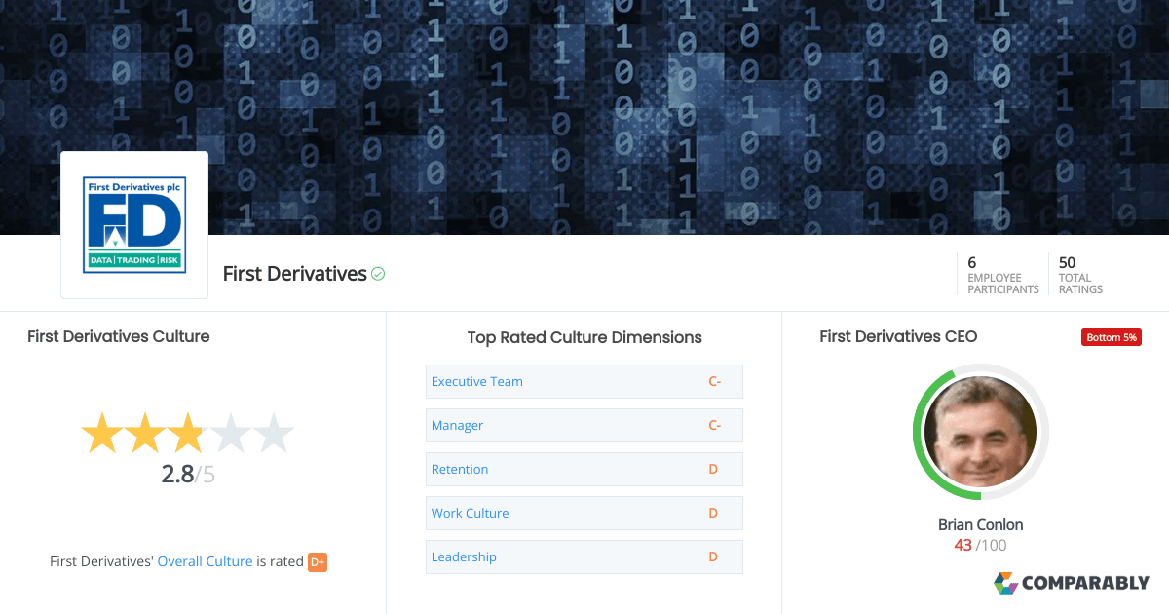Viewport: 1169px width, 614px height.
Task: Click the 50 Total Ratings stat
Action: tap(1079, 274)
